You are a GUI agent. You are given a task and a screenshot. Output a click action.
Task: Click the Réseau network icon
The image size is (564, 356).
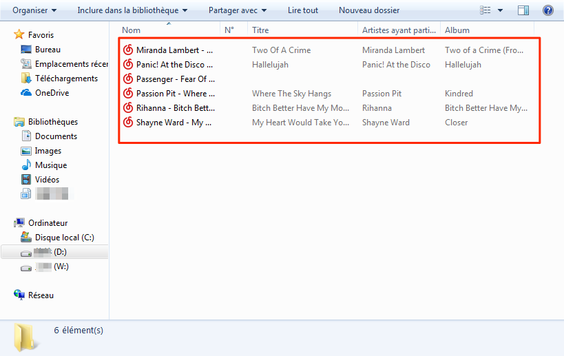click(19, 295)
